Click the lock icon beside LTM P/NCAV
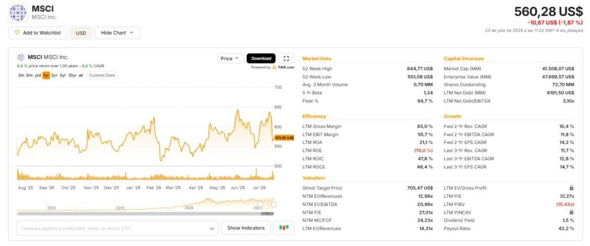This screenshot has width=590, height=246. point(572,212)
